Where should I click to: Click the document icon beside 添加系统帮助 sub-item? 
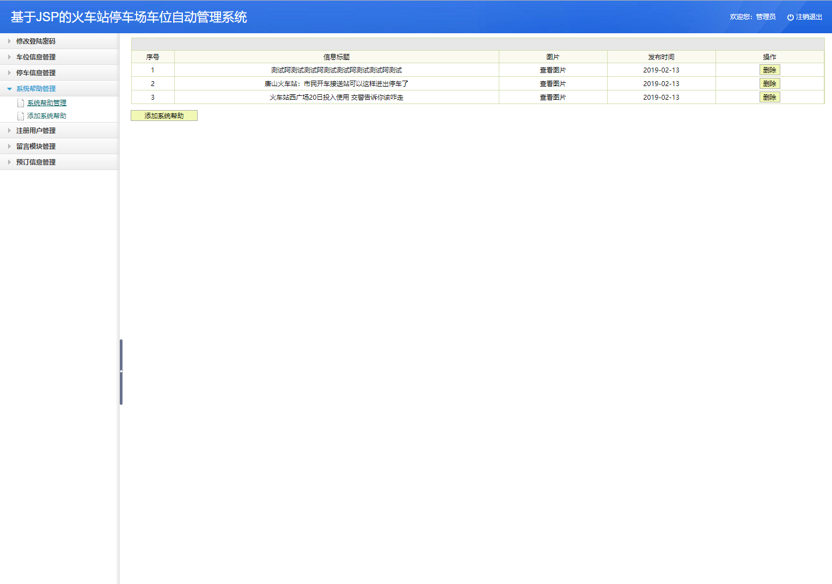point(20,115)
